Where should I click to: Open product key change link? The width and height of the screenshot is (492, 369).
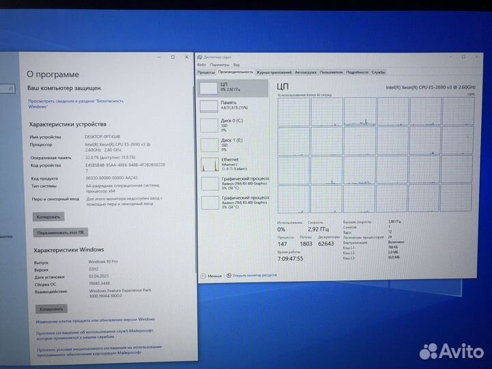point(96,320)
